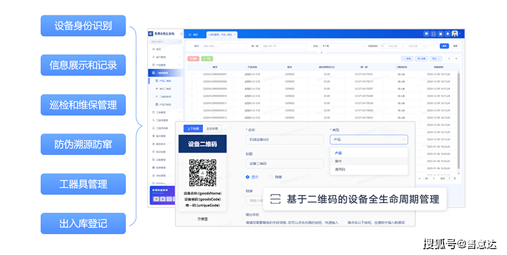
Task: Click the sidebar collapse icon beside system title
Action: click(x=182, y=33)
